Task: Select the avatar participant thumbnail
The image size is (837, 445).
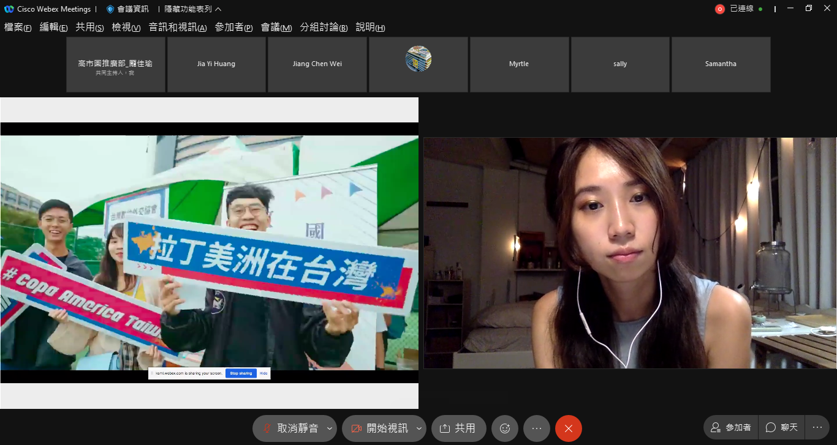Action: pos(418,64)
